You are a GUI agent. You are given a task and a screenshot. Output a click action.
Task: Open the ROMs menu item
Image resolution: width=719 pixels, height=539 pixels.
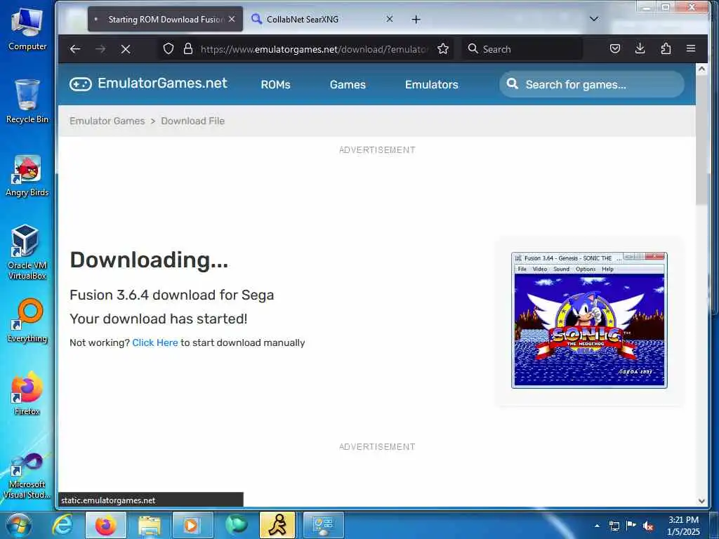click(275, 84)
